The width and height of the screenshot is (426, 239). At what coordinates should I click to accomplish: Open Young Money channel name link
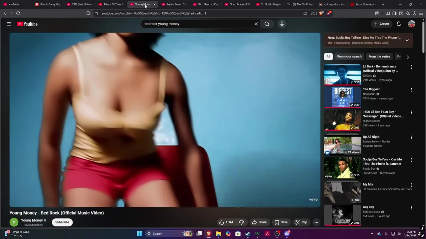point(32,220)
